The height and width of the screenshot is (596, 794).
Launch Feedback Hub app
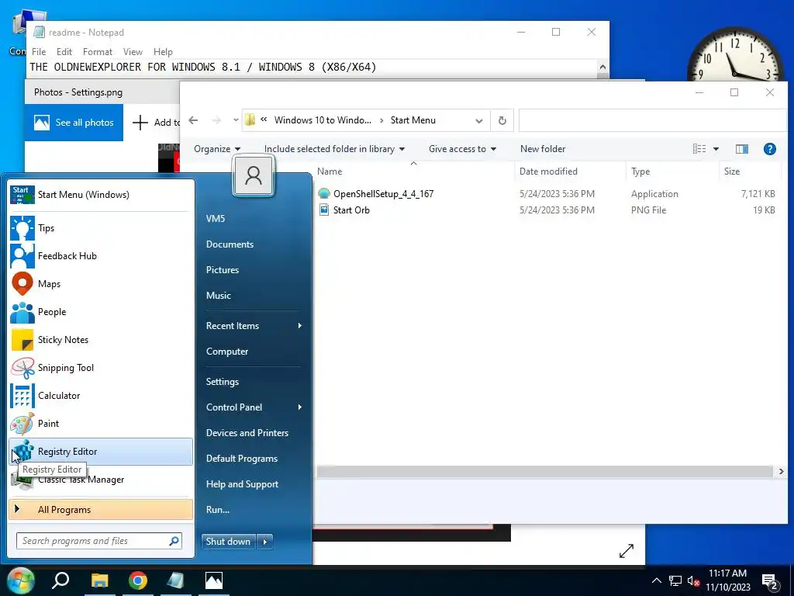coord(100,256)
